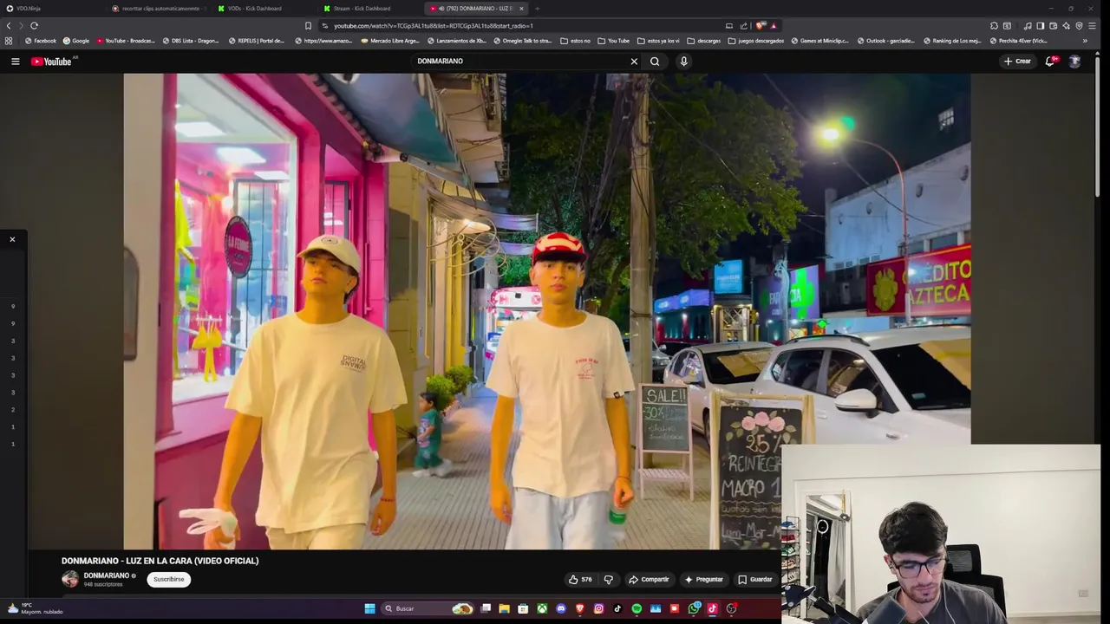Switch to recortar clips automaticamente tab

[158, 9]
